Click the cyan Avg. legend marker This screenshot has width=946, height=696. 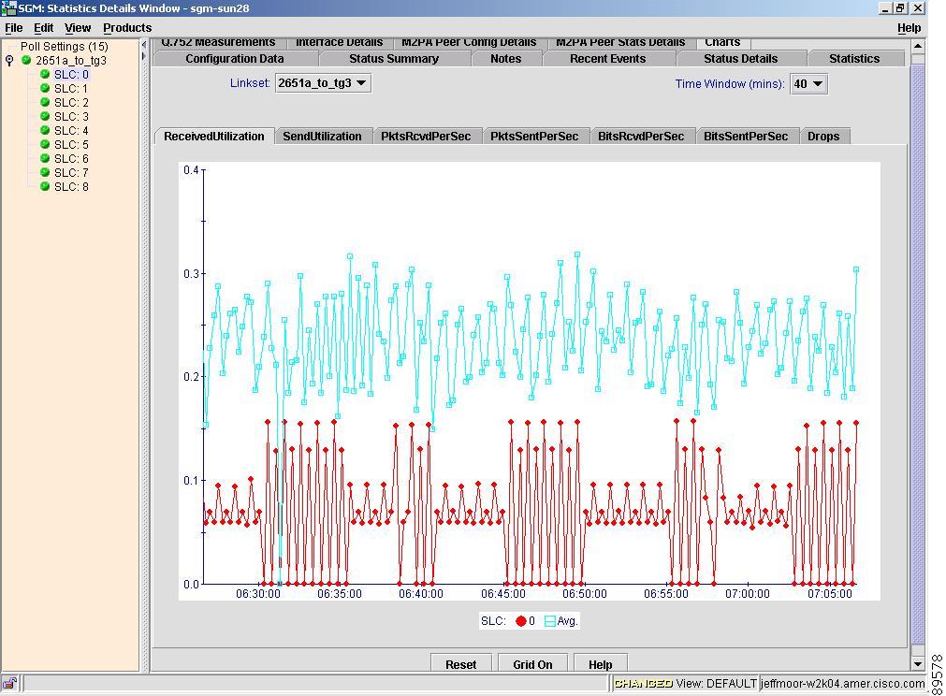[x=549, y=621]
